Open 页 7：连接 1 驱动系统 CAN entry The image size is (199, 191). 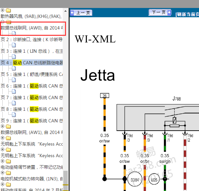[32, 97]
